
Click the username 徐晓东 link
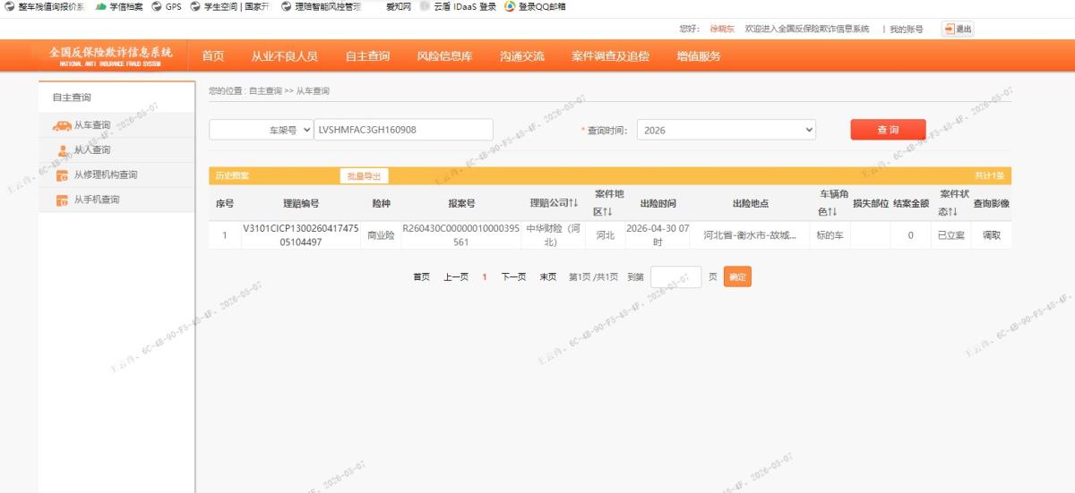(x=722, y=29)
